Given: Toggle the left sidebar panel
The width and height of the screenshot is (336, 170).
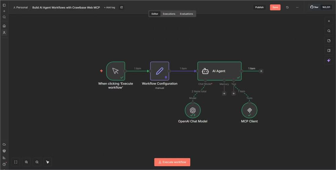Looking at the screenshot, I should 4,5.
